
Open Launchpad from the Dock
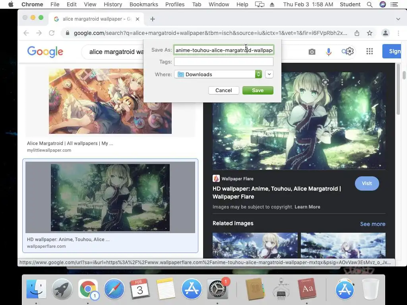[62, 289]
